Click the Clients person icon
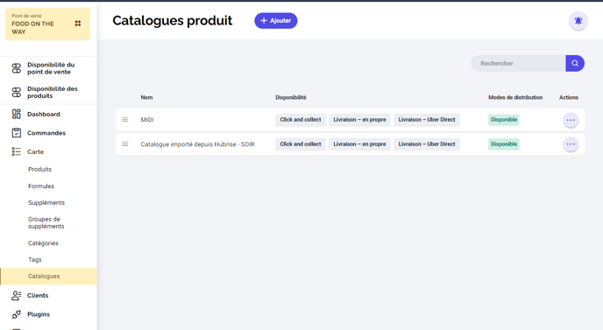The image size is (603, 330). pyautogui.click(x=16, y=296)
